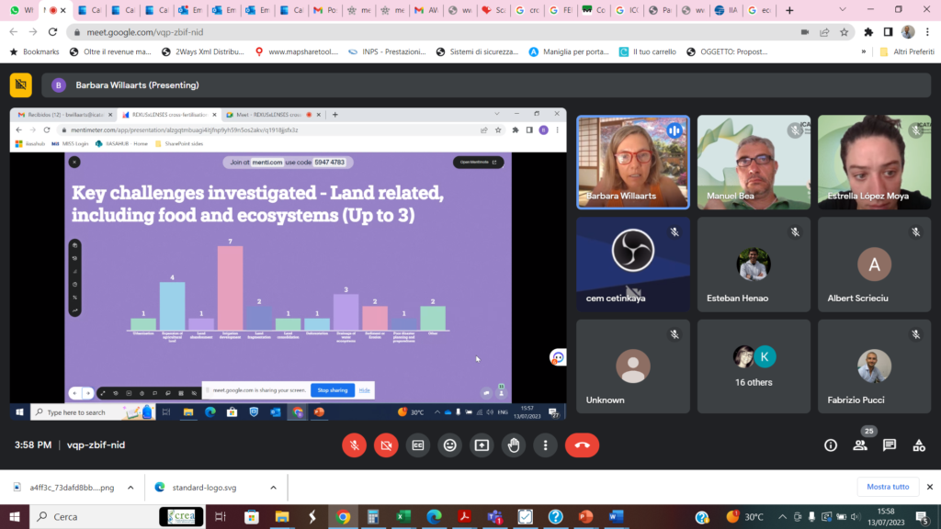This screenshot has height=529, width=941.
Task: Open the Il tuo carrello bookmark
Action: point(648,51)
